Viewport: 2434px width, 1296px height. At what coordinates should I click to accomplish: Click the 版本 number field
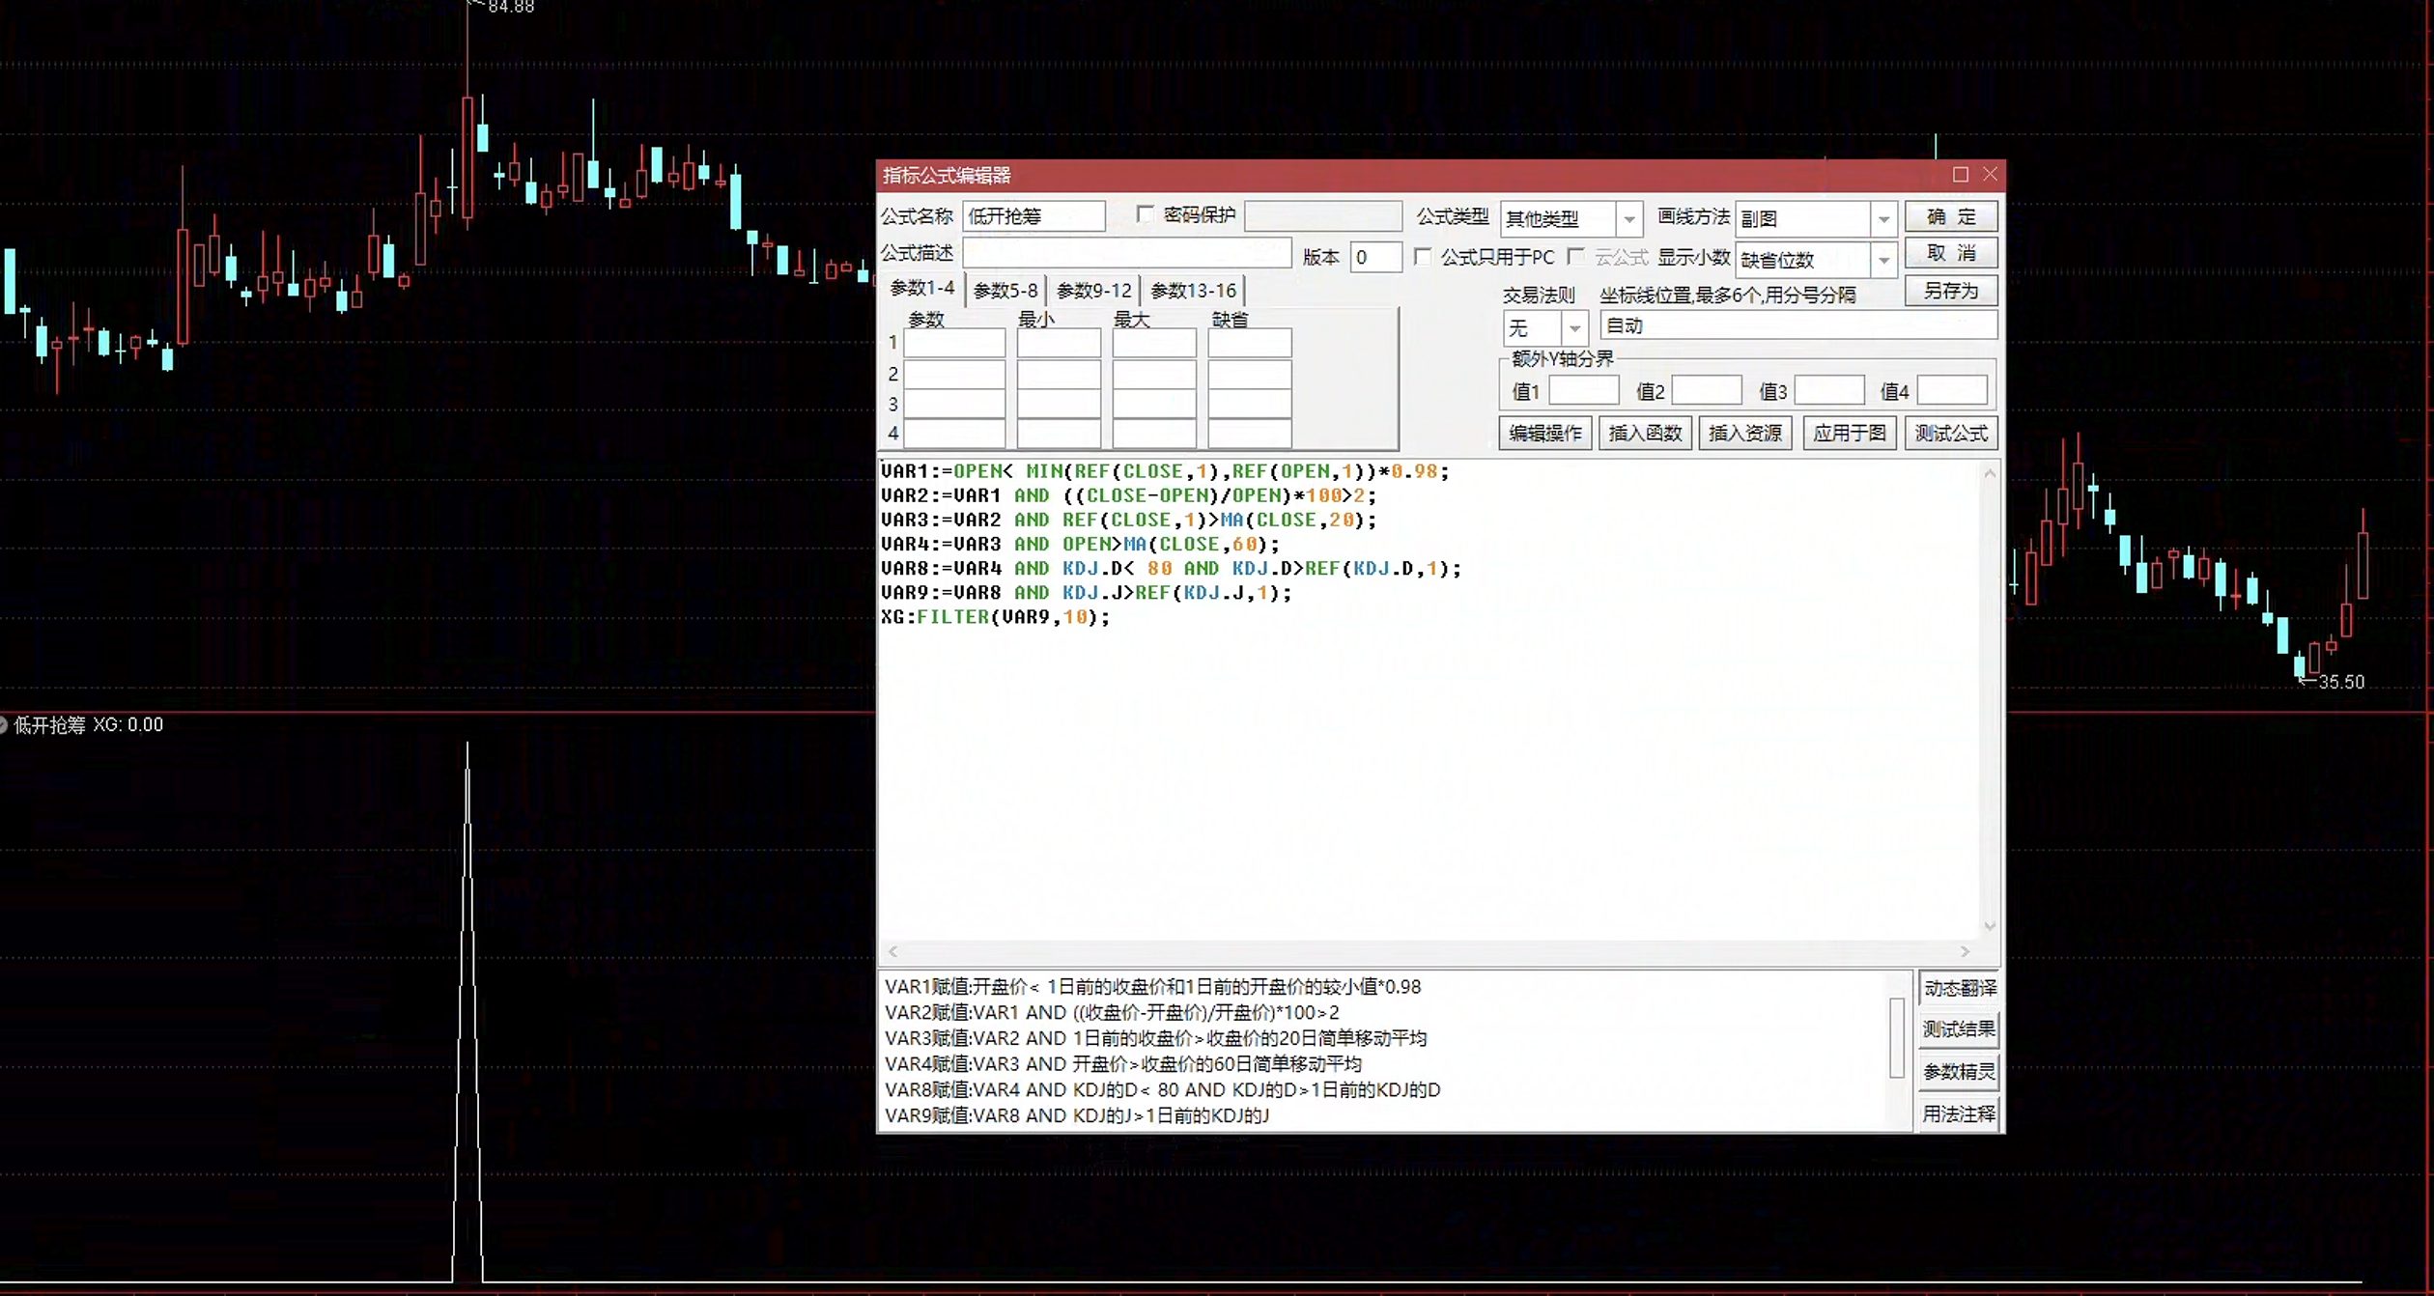pos(1375,257)
